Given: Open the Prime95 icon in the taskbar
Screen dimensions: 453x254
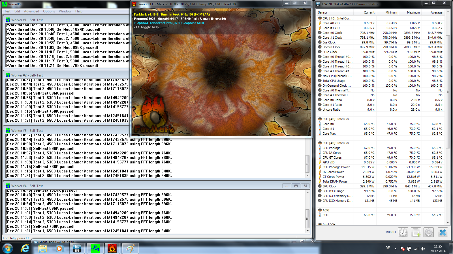Looking at the screenshot, I should pyautogui.click(x=95, y=249).
